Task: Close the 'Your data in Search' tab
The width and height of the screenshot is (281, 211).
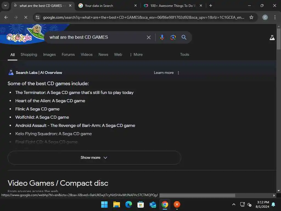Action: [136, 5]
